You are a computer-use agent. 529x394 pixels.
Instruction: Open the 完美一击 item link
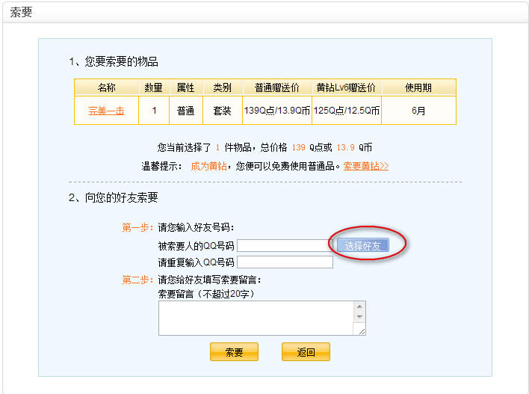(106, 111)
